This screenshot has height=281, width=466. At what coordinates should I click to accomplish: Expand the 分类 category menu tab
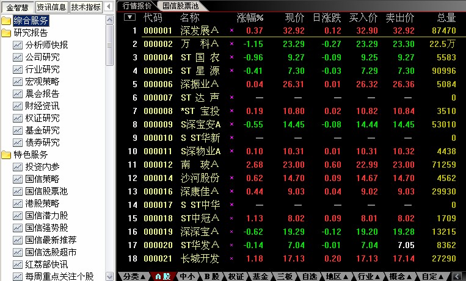(x=134, y=276)
